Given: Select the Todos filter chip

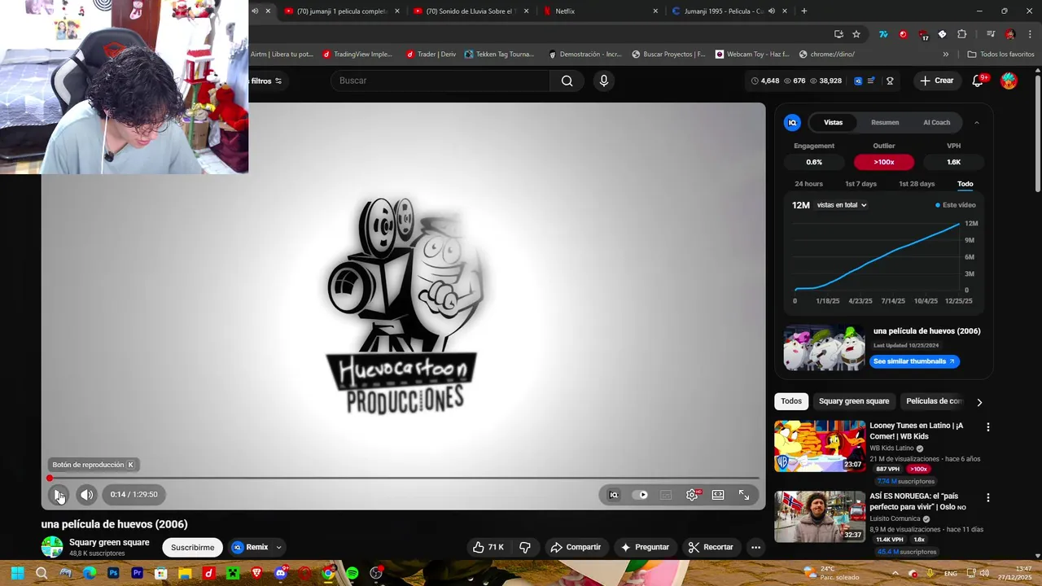Looking at the screenshot, I should pos(791,401).
